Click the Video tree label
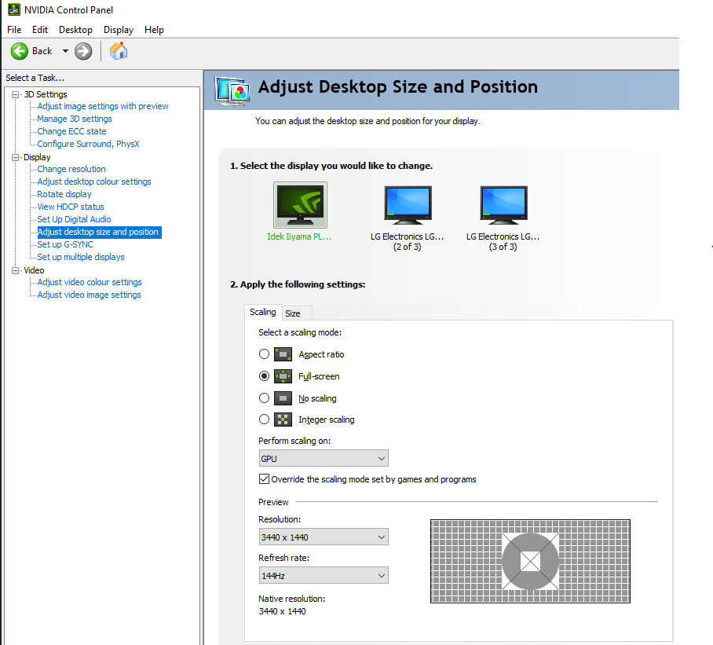The height and width of the screenshot is (645, 713). (34, 270)
